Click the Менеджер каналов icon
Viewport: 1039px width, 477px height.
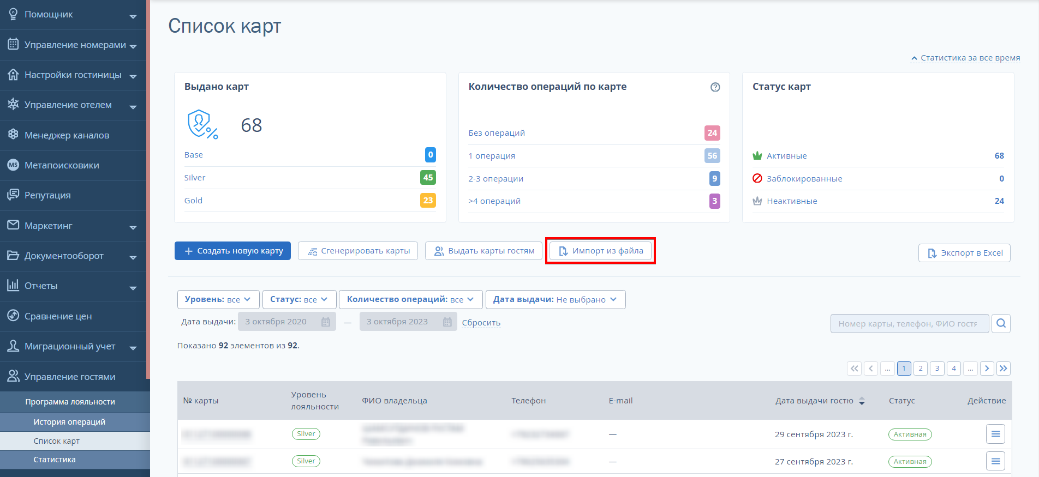point(13,135)
